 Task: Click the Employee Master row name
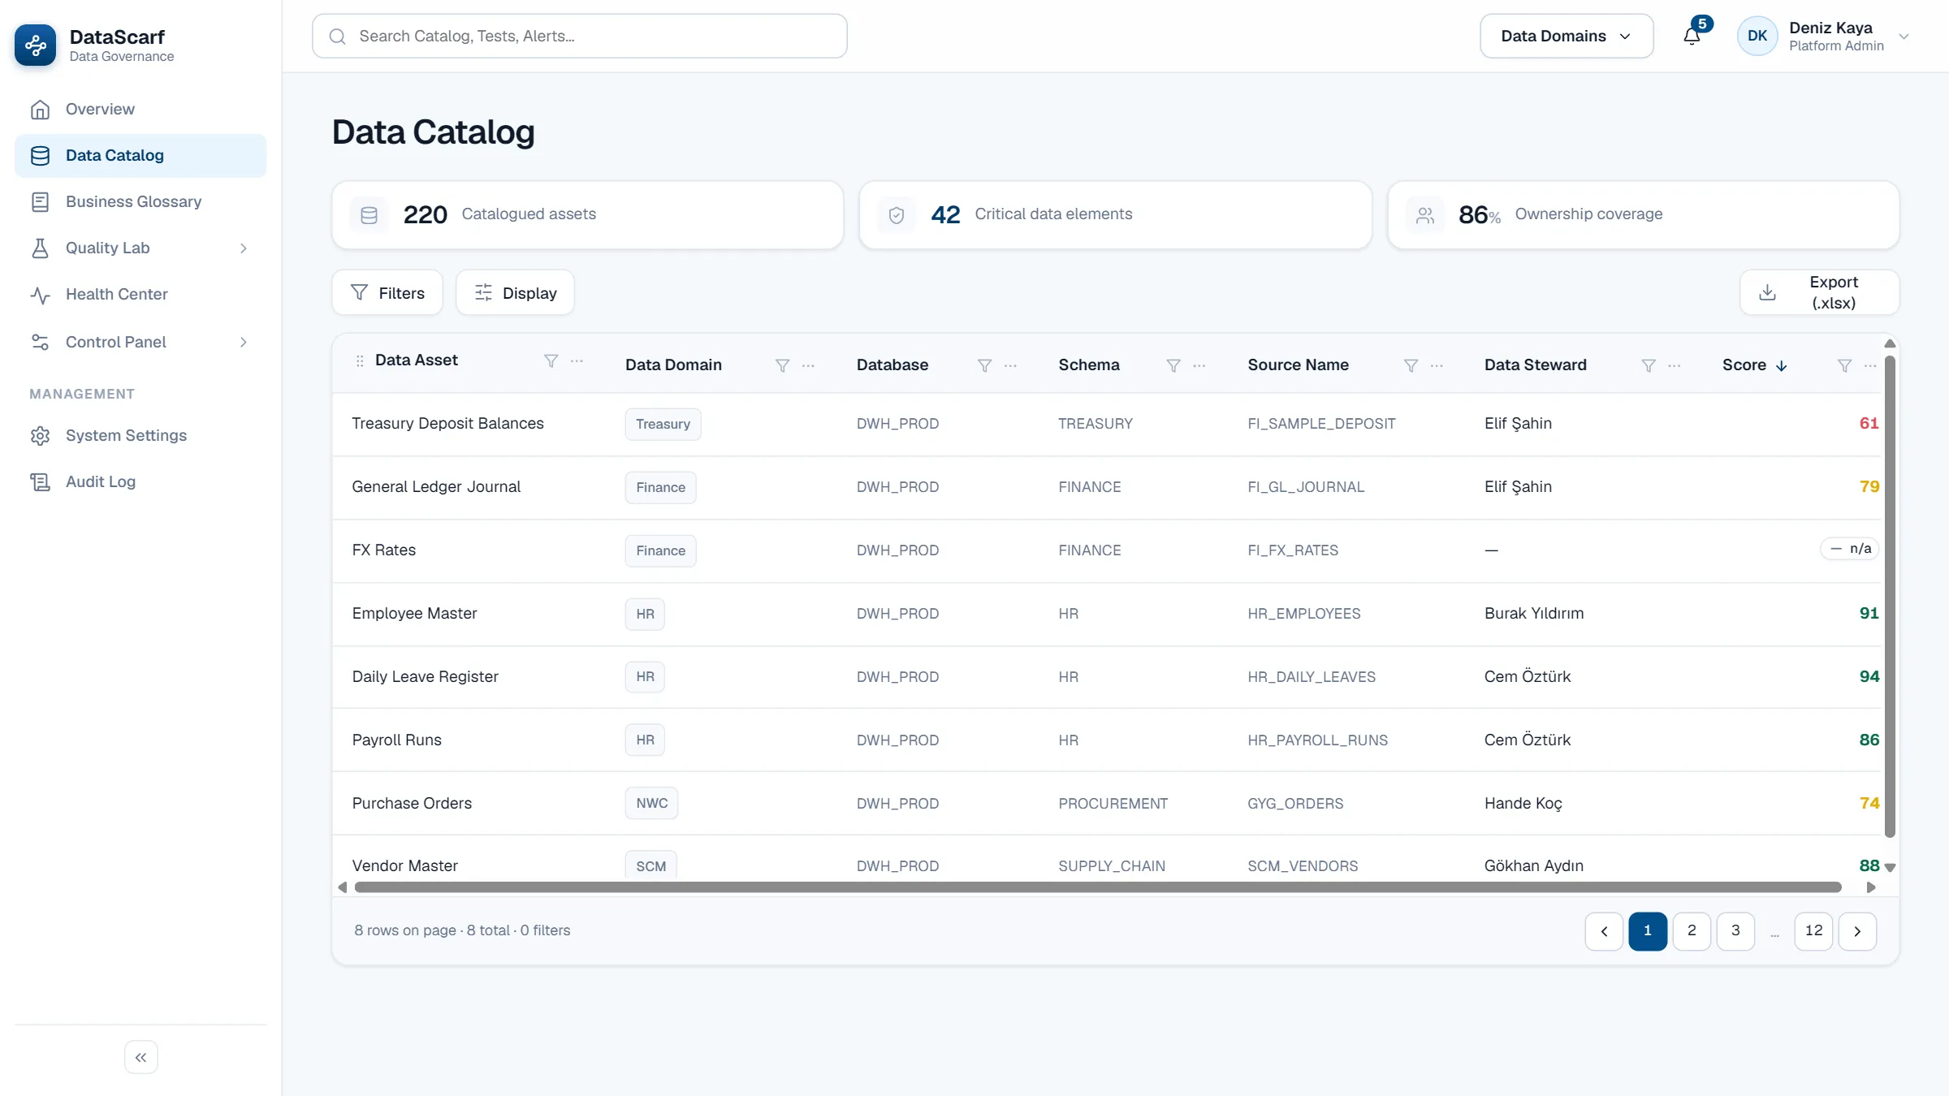click(414, 613)
